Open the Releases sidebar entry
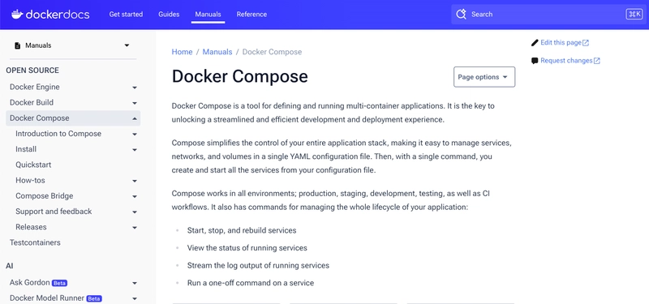This screenshot has width=649, height=304. (x=31, y=227)
